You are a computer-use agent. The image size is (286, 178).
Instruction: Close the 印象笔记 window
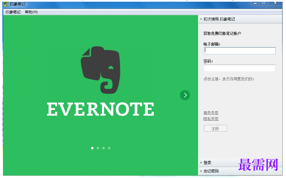coord(275,3)
